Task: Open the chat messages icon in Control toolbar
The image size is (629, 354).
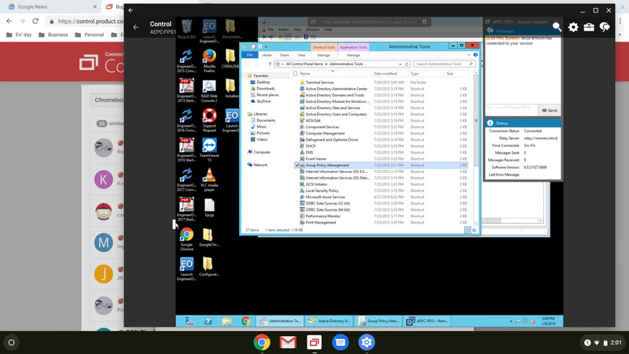Action: 605,27
